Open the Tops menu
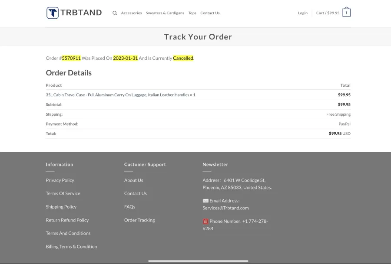 pyautogui.click(x=192, y=13)
